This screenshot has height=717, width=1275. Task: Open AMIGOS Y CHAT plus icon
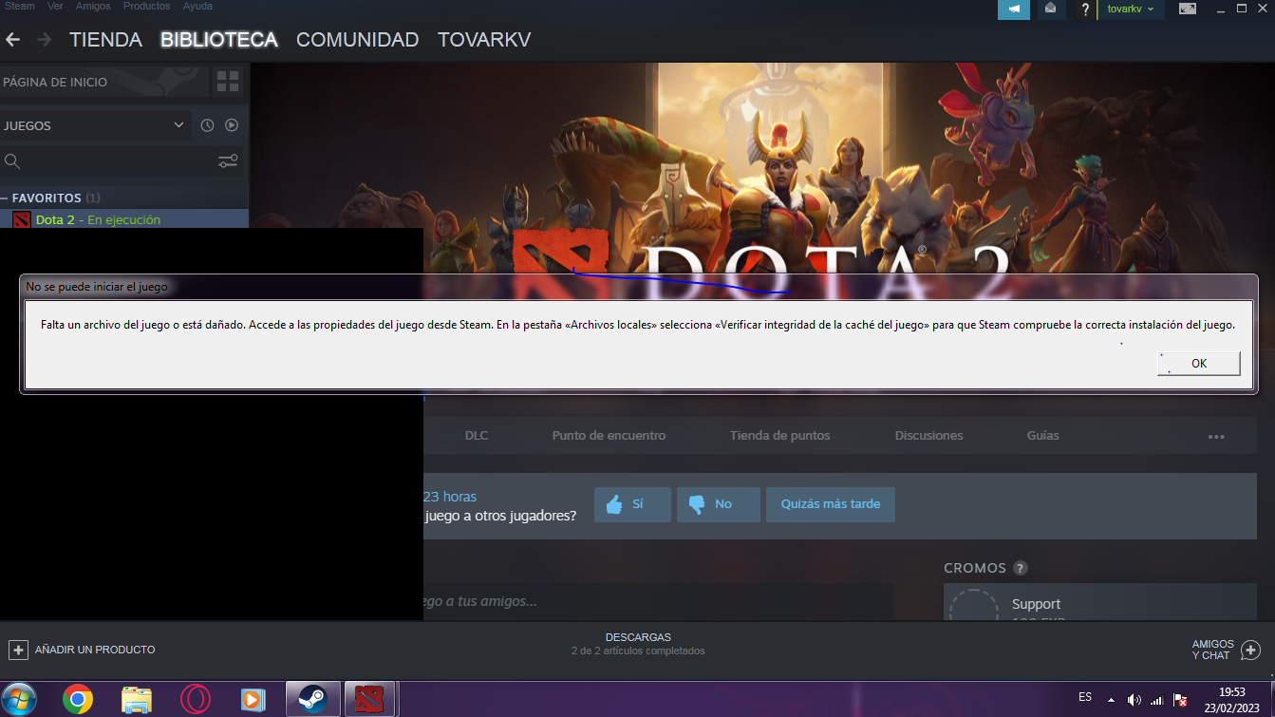click(1250, 651)
